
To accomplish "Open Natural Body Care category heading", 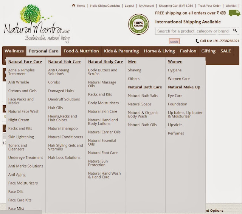I will tap(105, 62).
